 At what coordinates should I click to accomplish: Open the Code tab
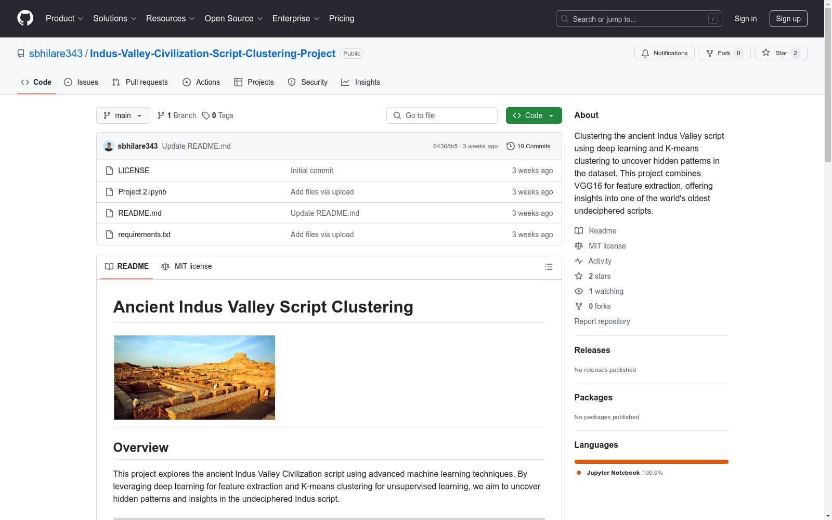click(36, 82)
